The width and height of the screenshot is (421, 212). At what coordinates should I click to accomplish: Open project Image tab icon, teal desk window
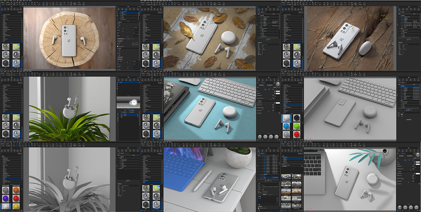coord(278,79)
